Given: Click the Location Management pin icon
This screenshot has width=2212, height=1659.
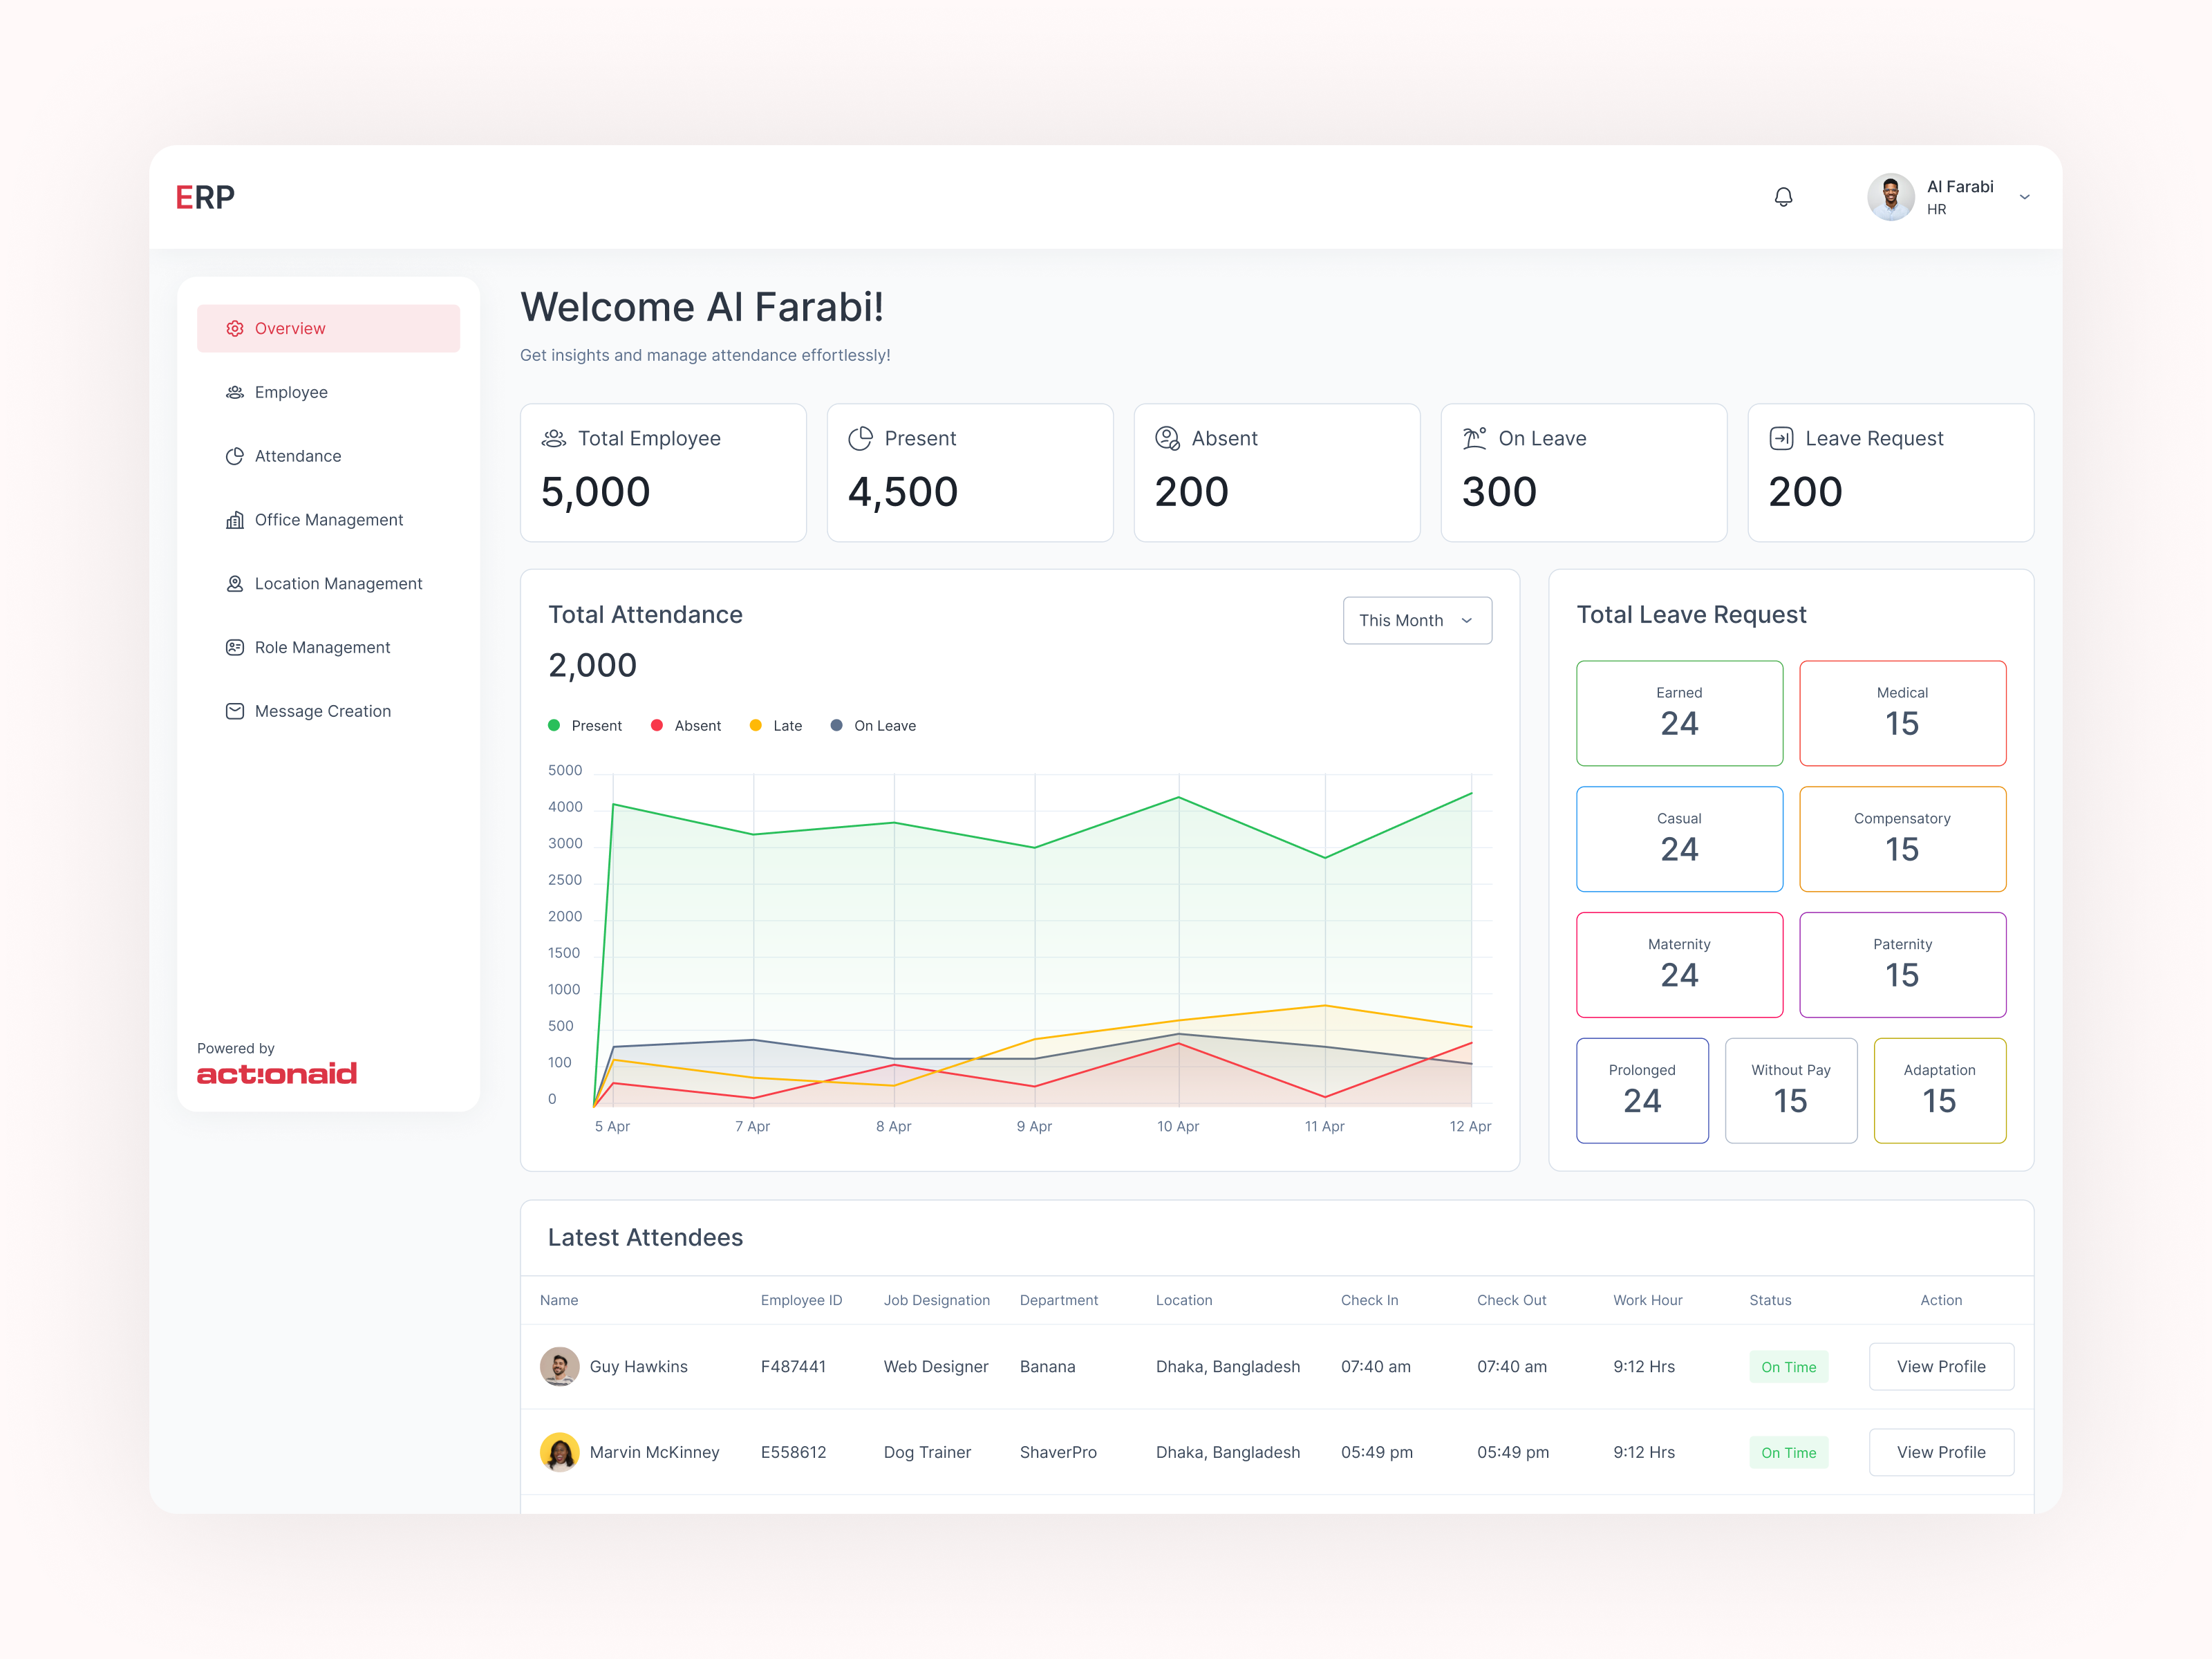Looking at the screenshot, I should click(235, 584).
